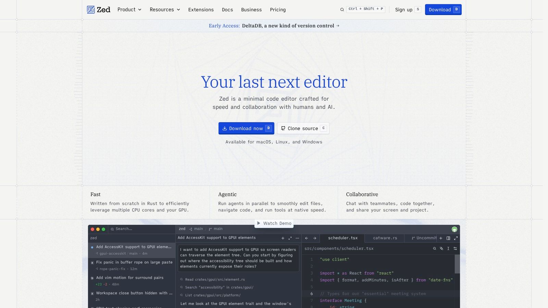
Task: Go back with the left arrow in the editor
Action: pyautogui.click(x=307, y=238)
